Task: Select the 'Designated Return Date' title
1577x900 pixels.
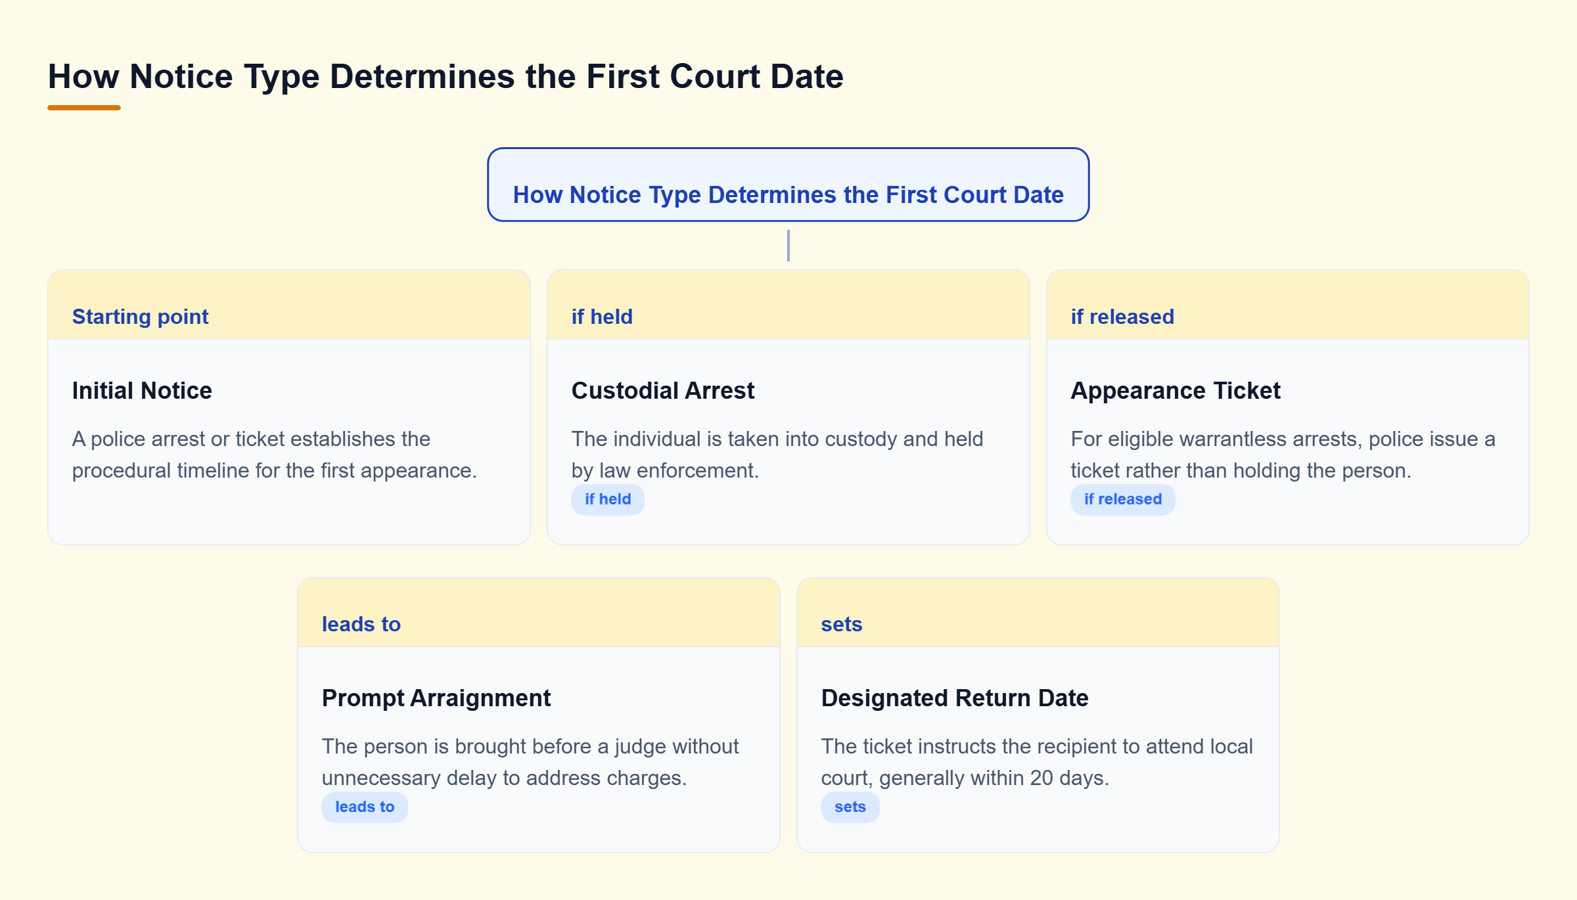Action: (955, 698)
